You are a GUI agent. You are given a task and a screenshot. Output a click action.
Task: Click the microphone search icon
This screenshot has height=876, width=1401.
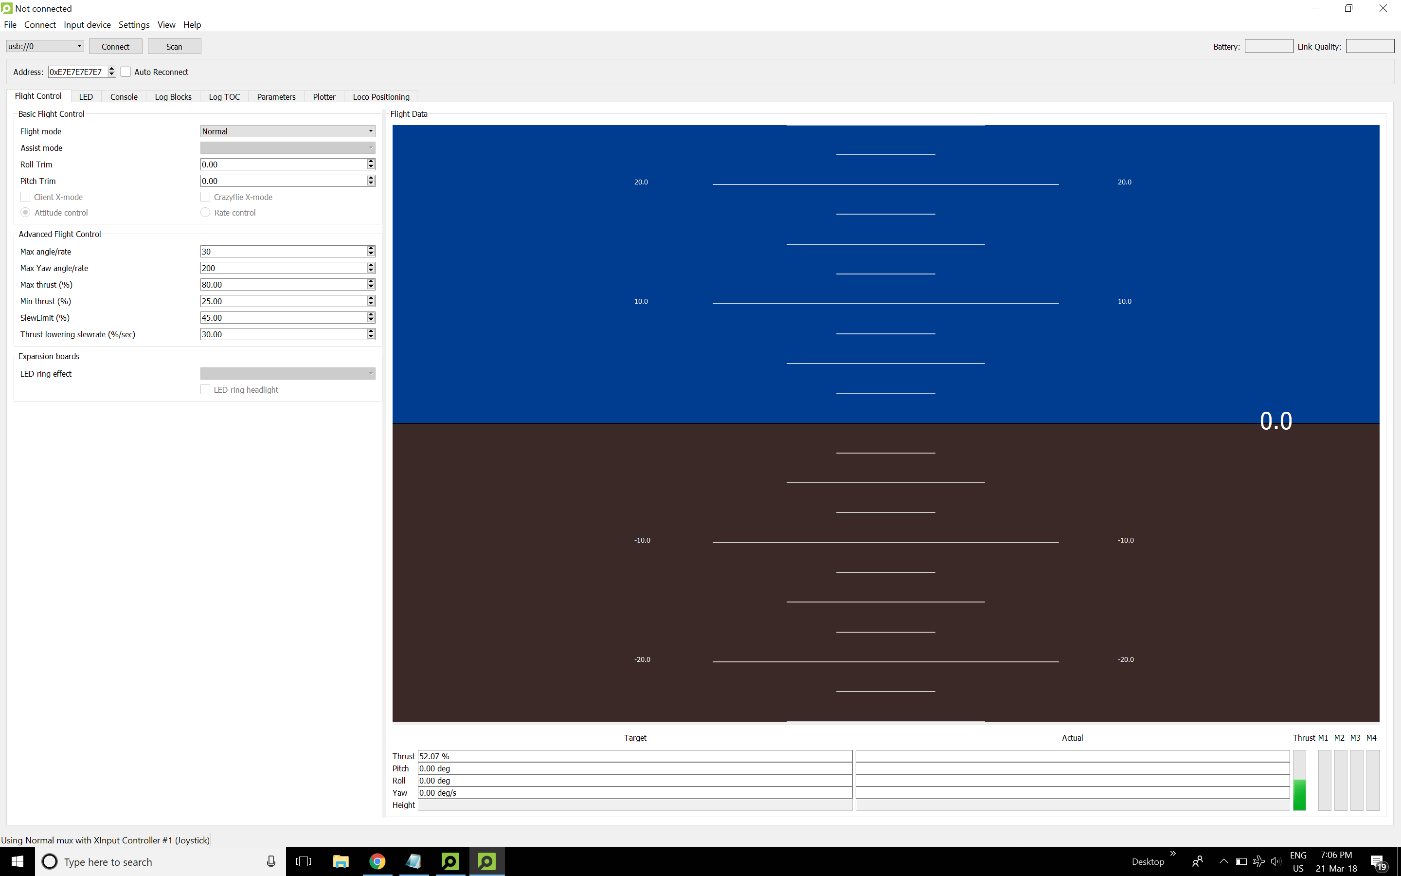pyautogui.click(x=271, y=861)
